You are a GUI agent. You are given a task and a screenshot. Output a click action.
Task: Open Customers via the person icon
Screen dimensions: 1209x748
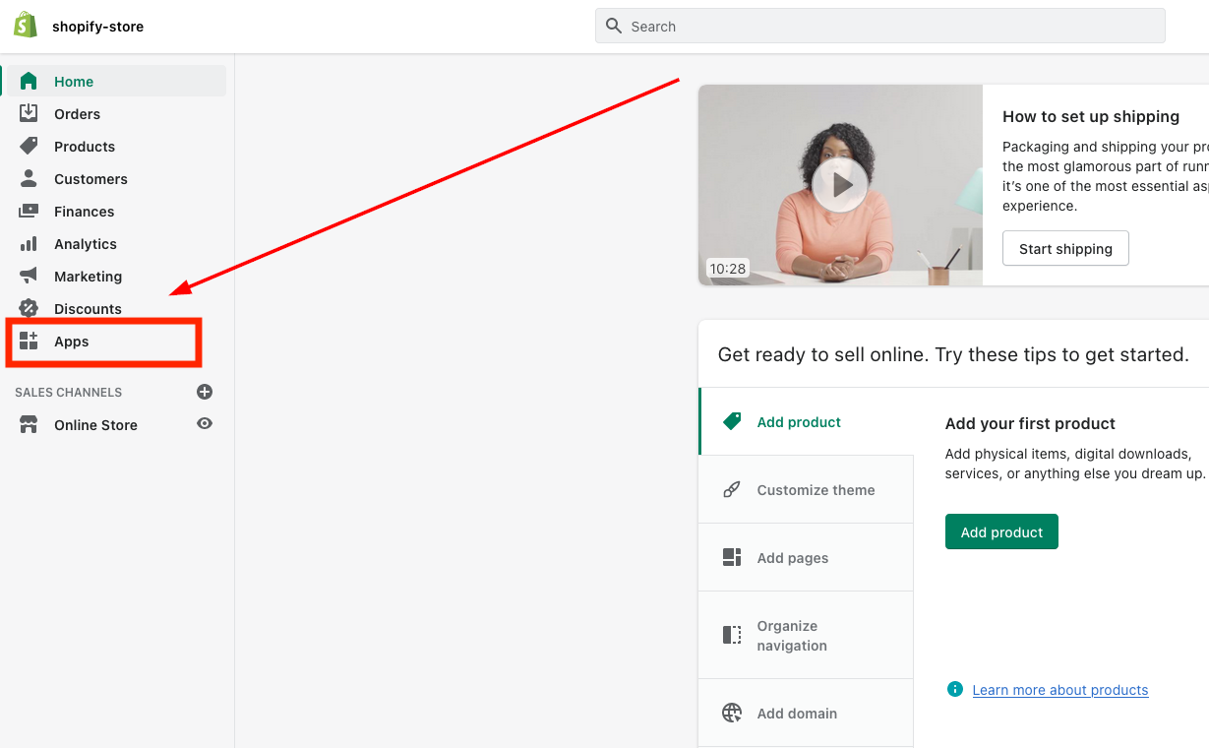pyautogui.click(x=29, y=178)
